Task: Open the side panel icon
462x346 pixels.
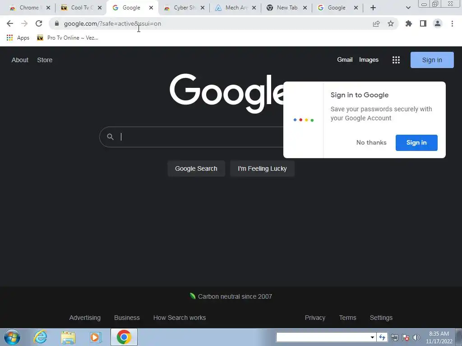Action: (x=423, y=23)
